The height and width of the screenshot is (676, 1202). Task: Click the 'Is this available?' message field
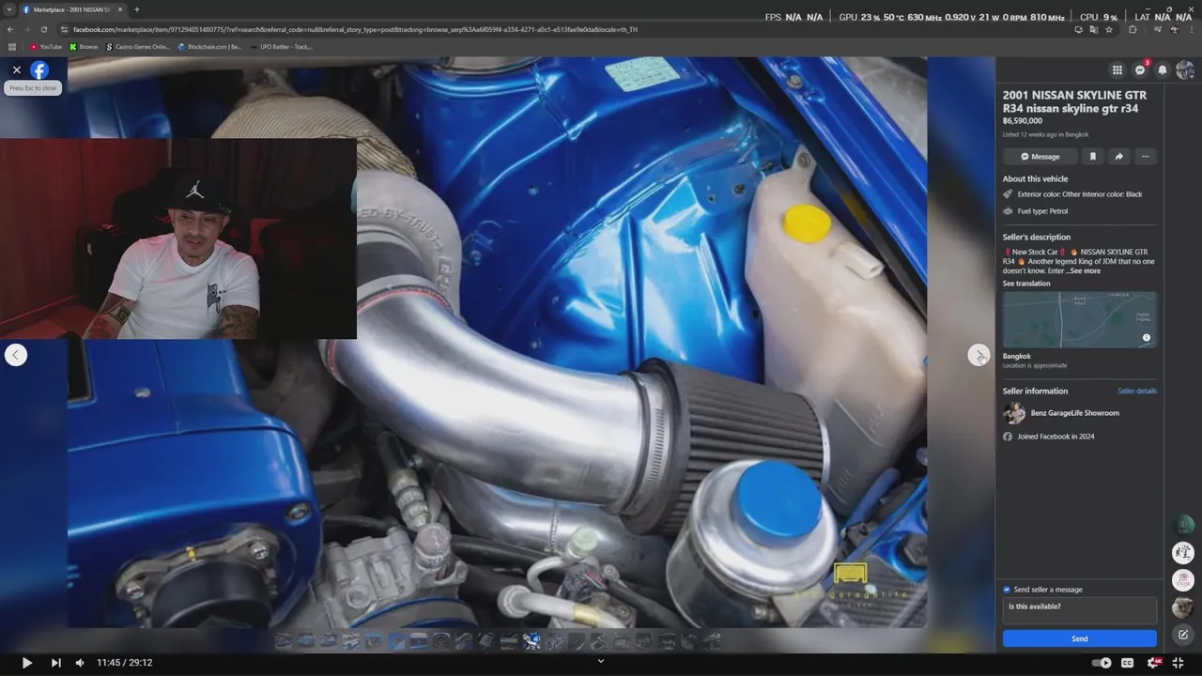pos(1080,610)
